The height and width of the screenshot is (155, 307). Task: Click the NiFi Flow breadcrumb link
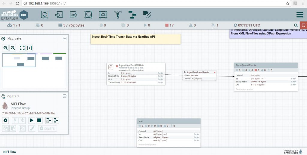(10, 152)
